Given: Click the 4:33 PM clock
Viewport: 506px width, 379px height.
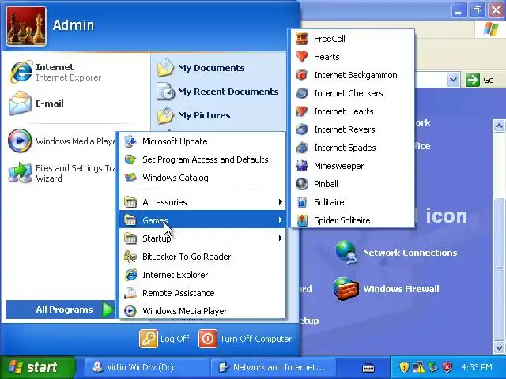Looking at the screenshot, I should [x=477, y=367].
